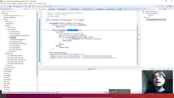Maximize the Outline view
This screenshot has width=174, height=98.
pos(172,9)
